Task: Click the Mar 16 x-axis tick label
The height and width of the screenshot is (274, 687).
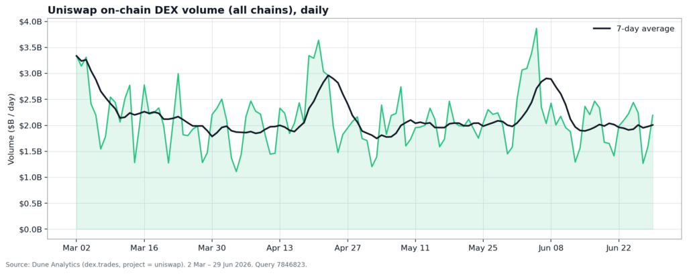Action: (145, 248)
